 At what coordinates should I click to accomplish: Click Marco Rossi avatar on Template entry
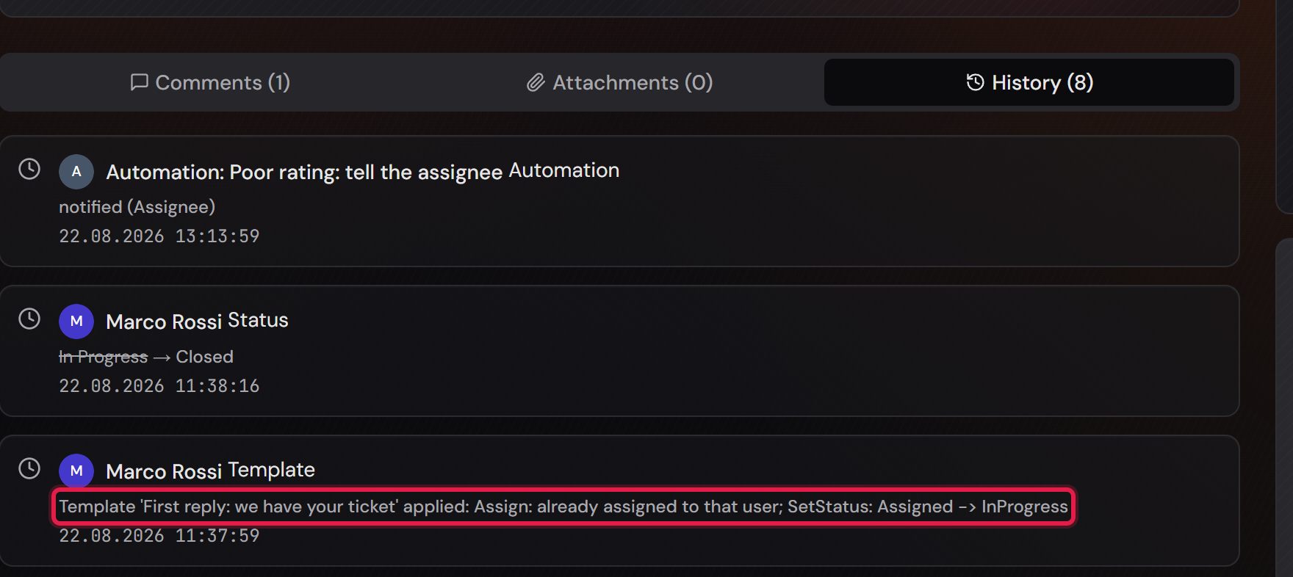[76, 471]
